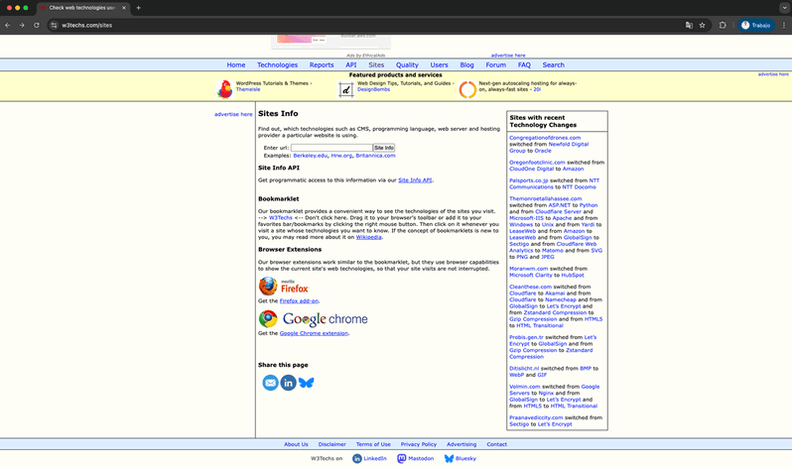The height and width of the screenshot is (467, 792).
Task: Open Chrome three-dot menu
Action: [784, 25]
